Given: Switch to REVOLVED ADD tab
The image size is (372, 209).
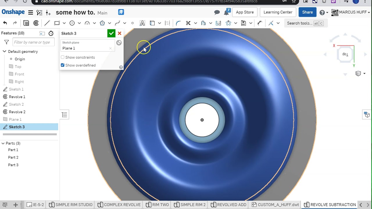Looking at the screenshot, I should 228,205.
